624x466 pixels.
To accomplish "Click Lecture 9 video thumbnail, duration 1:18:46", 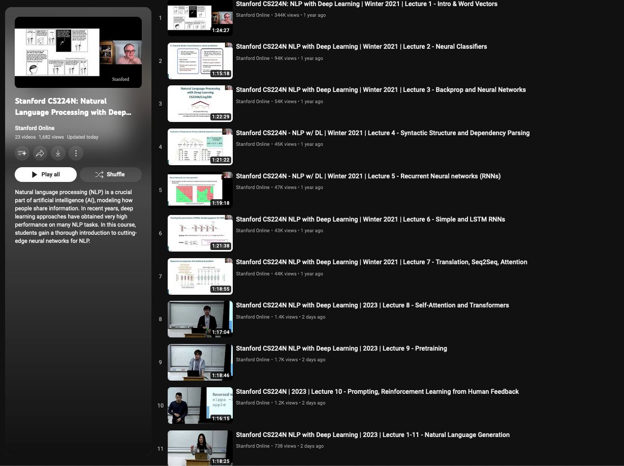I will pyautogui.click(x=200, y=362).
